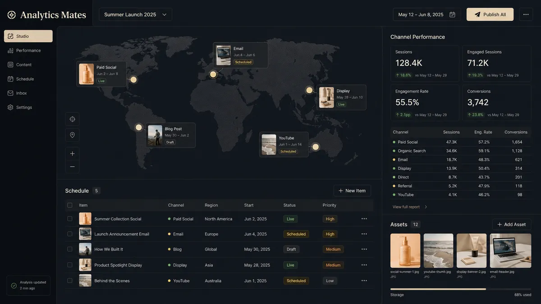Open row menu for Behind the Scenes
541x304 pixels.
(364, 281)
